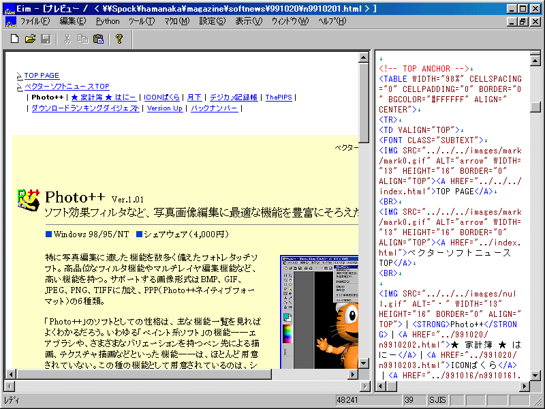Click the source pane vertical scrollbar thumb
This screenshot has width=545, height=409.
(x=535, y=107)
